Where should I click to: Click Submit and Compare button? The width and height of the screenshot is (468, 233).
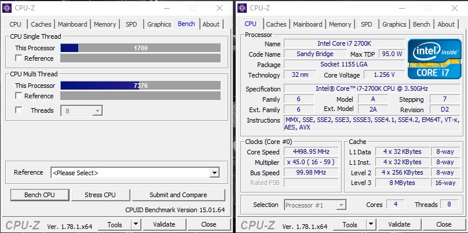pyautogui.click(x=178, y=195)
